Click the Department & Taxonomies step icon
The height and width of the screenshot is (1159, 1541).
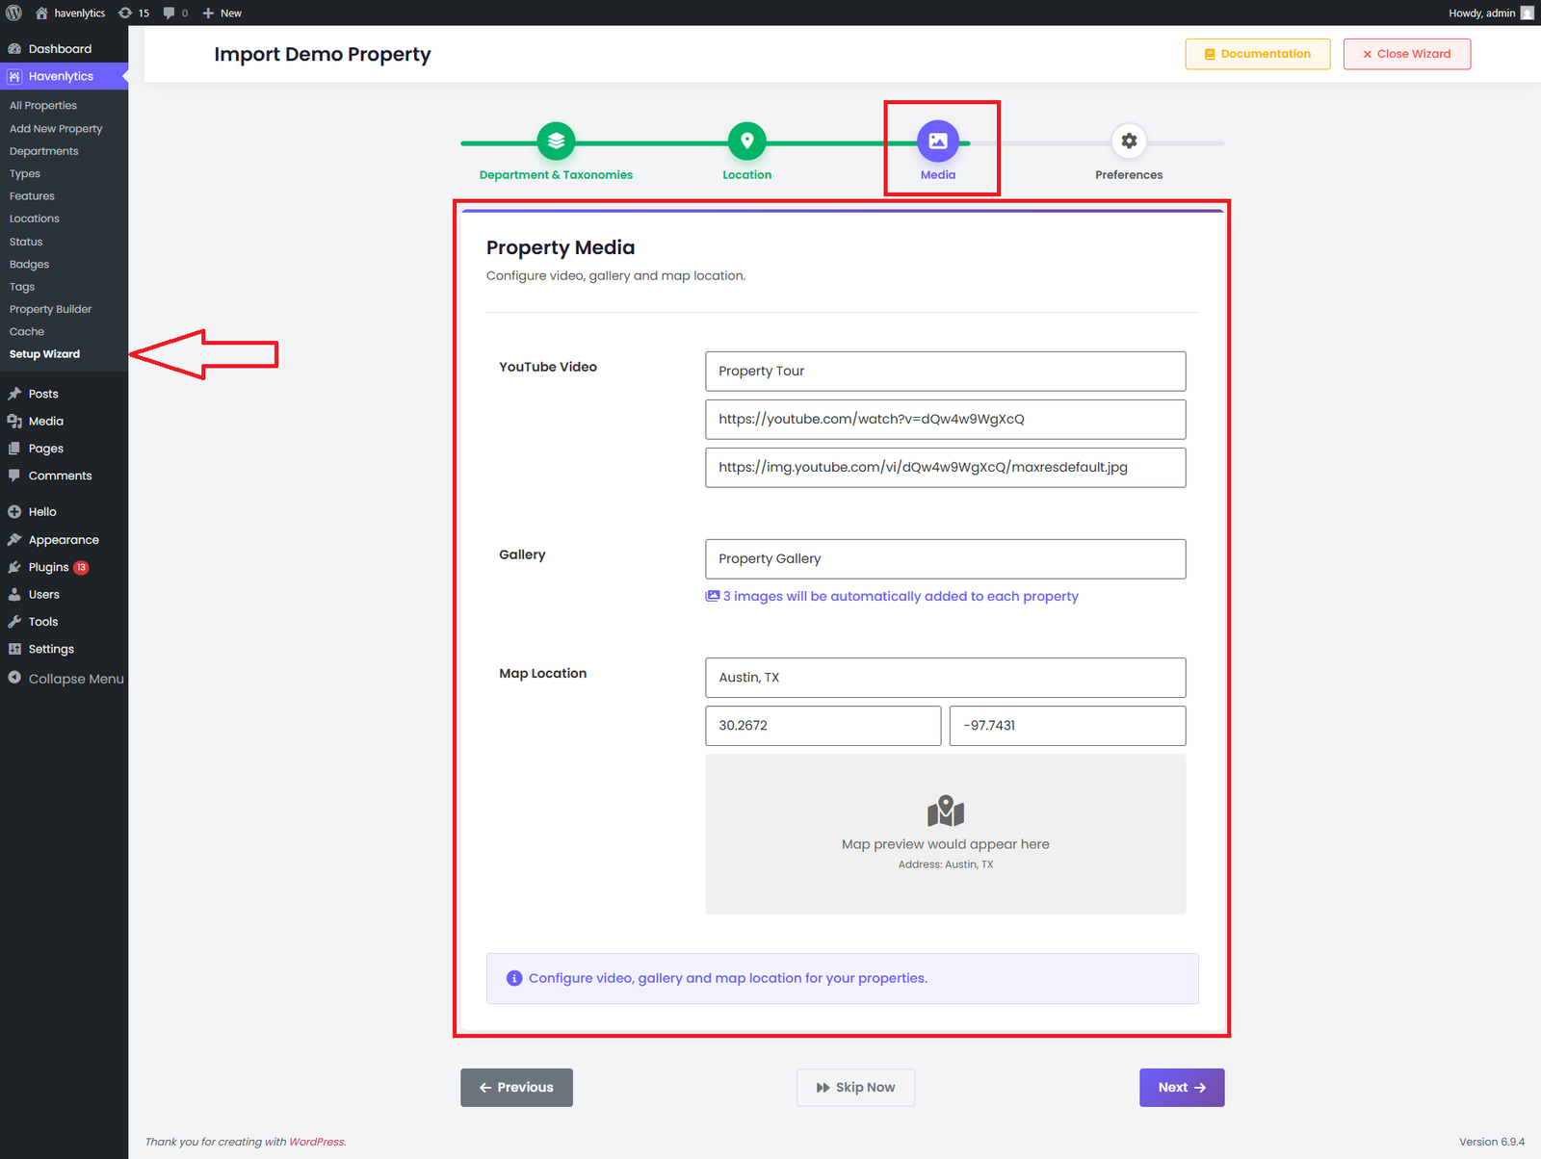pos(556,142)
